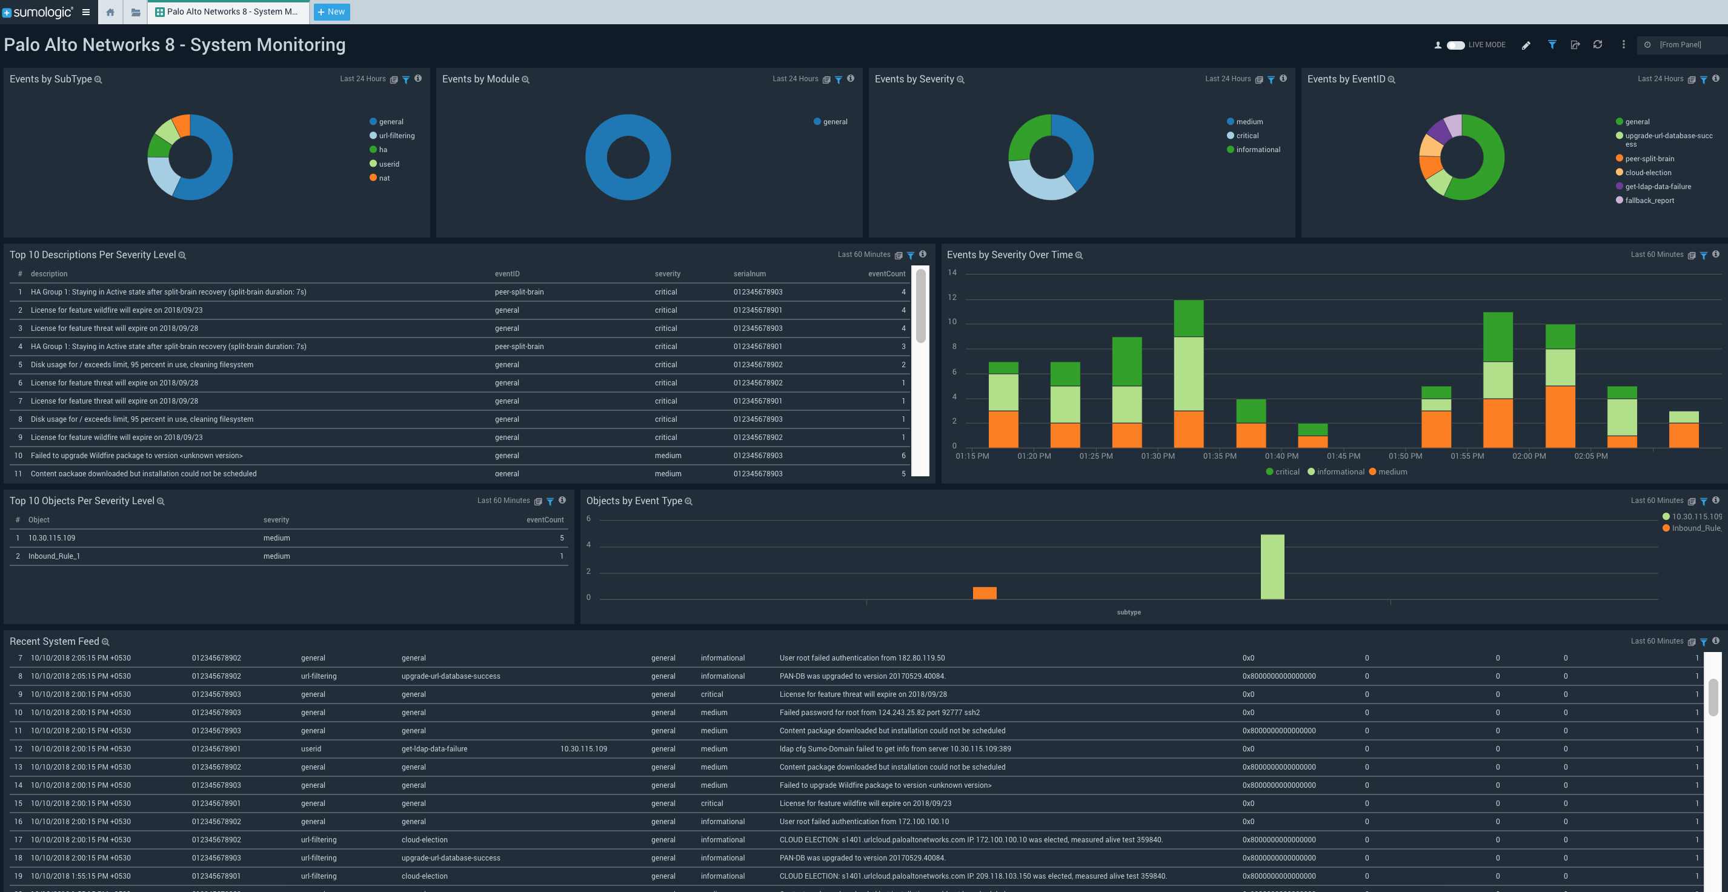Change Last 60 Minutes on Severity Over Time
1728x892 pixels.
pos(1657,255)
